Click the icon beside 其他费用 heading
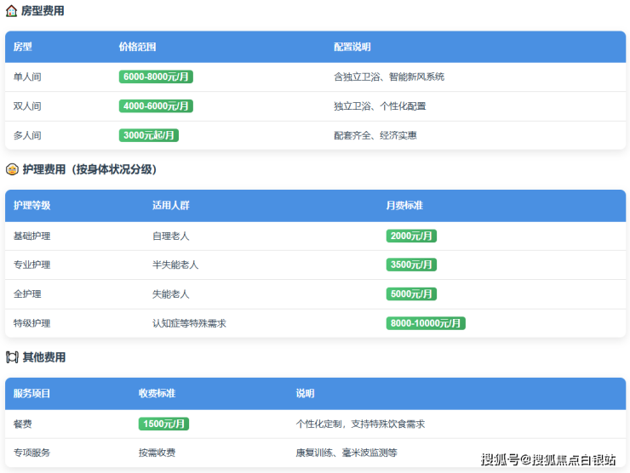The width and height of the screenshot is (630, 473). [x=12, y=357]
